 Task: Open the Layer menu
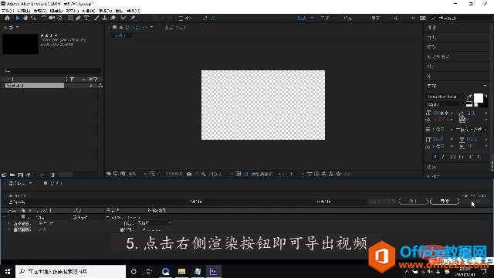click(x=56, y=10)
